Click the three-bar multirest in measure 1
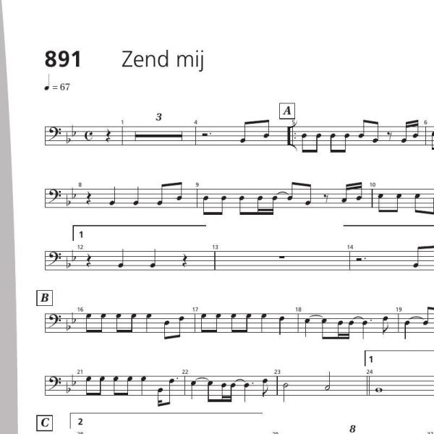434x434 pixels. 158,136
